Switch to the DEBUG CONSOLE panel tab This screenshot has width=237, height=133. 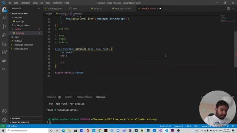click(84, 97)
